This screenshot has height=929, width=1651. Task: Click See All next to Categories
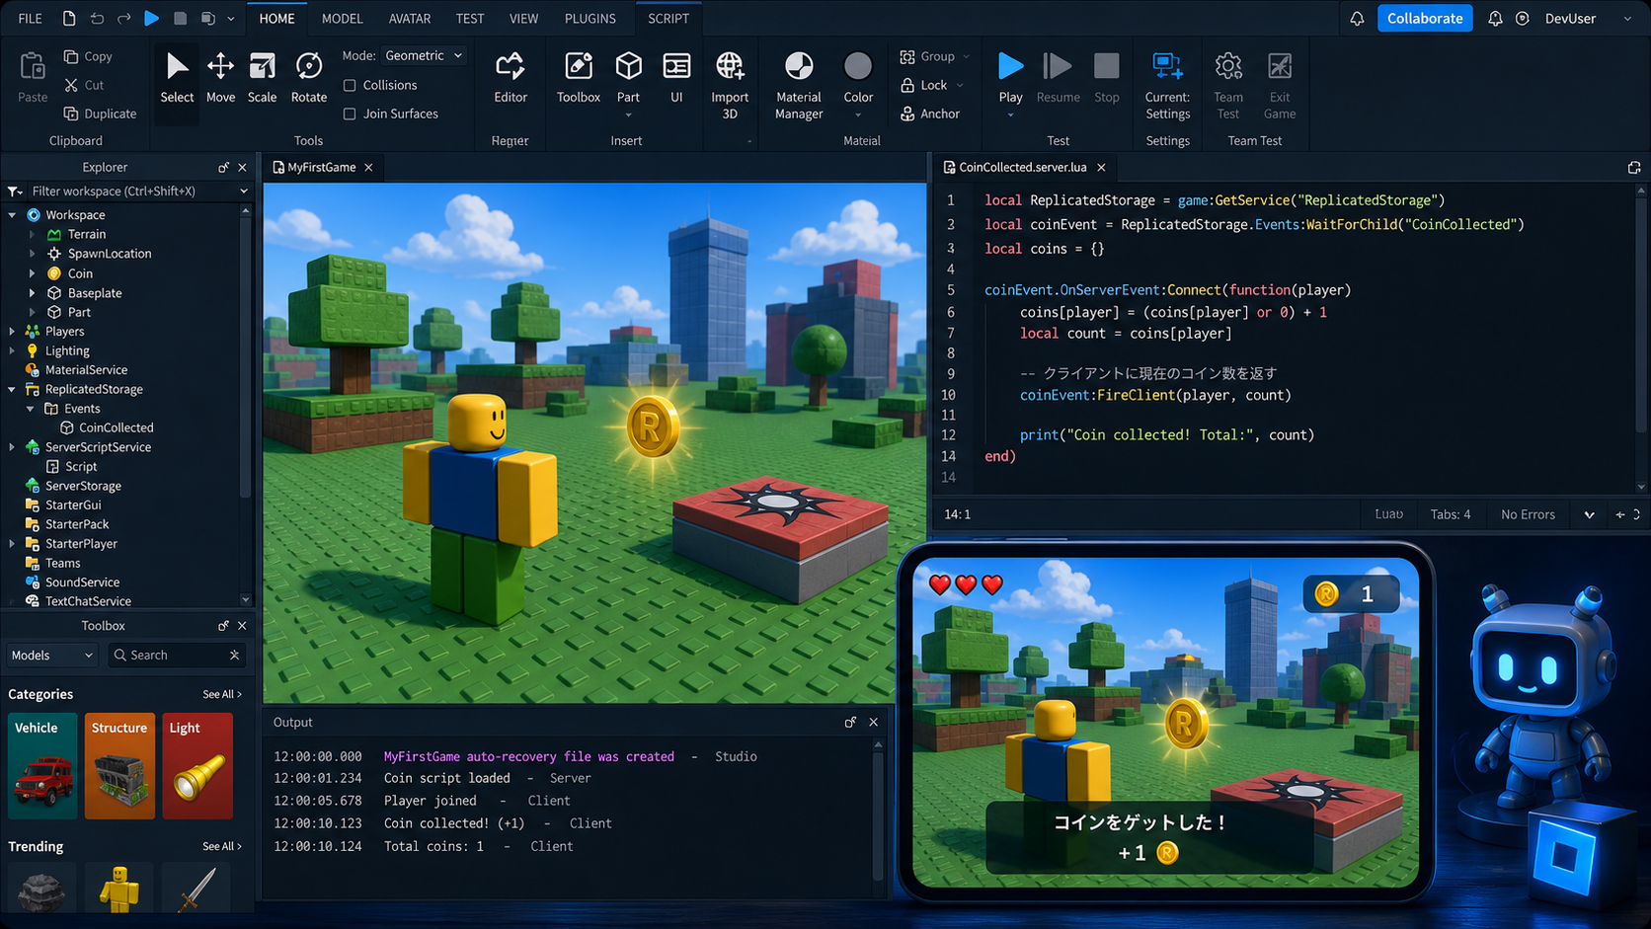coord(222,695)
